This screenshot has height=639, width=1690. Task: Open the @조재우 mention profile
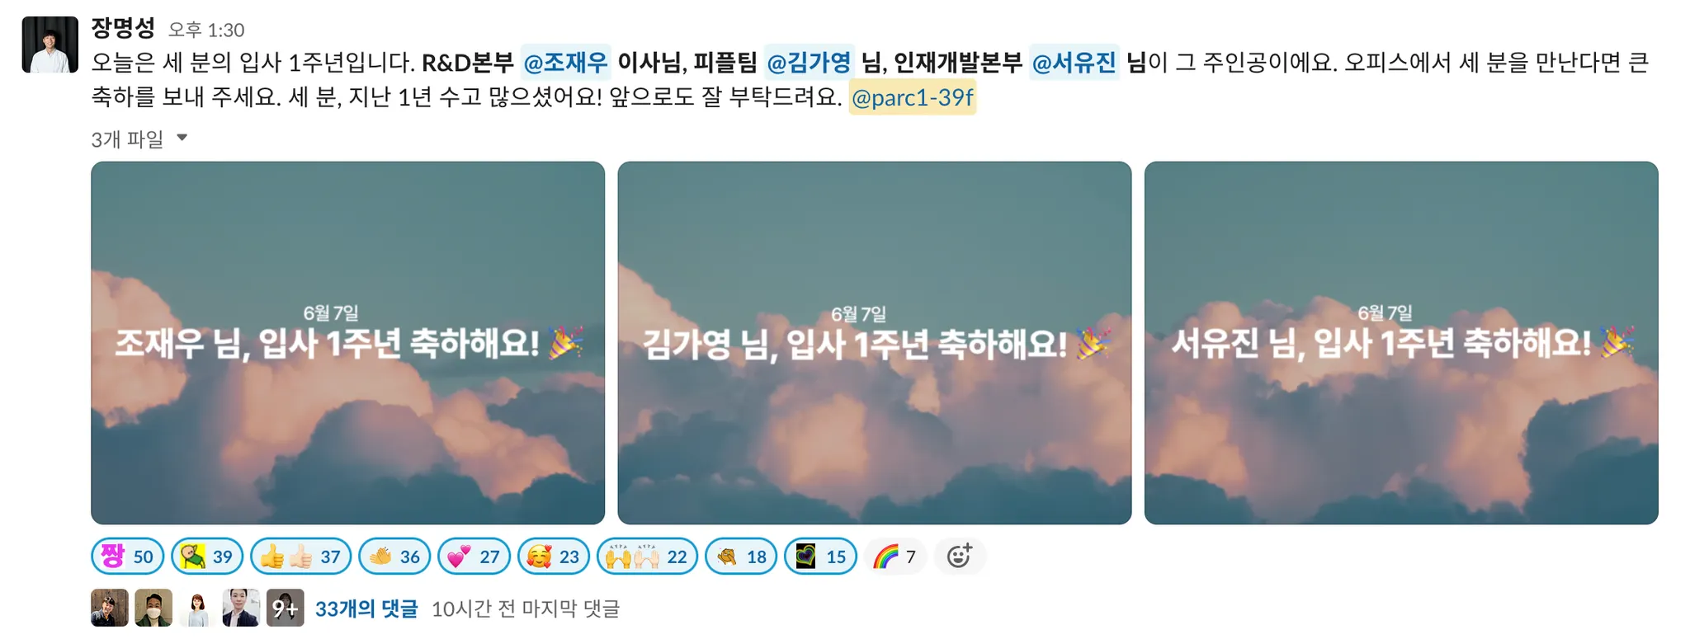(x=566, y=62)
